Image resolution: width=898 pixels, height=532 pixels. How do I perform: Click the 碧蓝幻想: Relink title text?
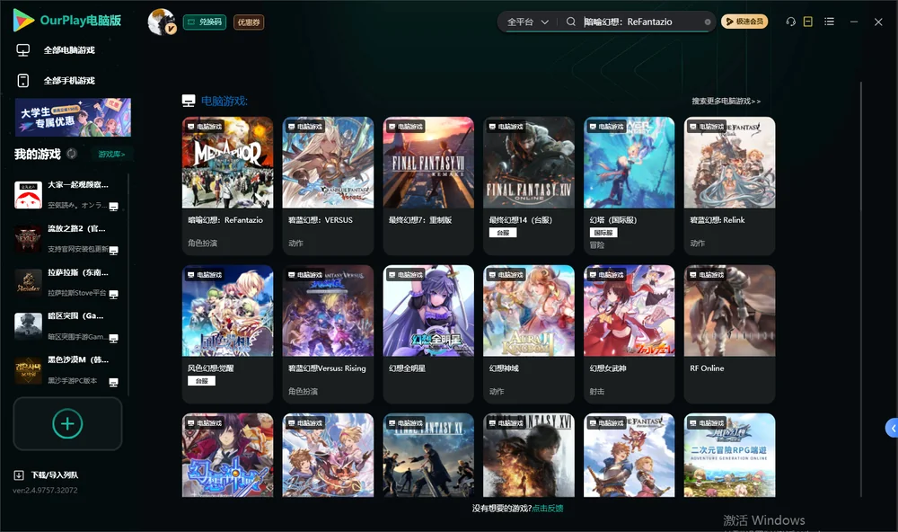(717, 220)
